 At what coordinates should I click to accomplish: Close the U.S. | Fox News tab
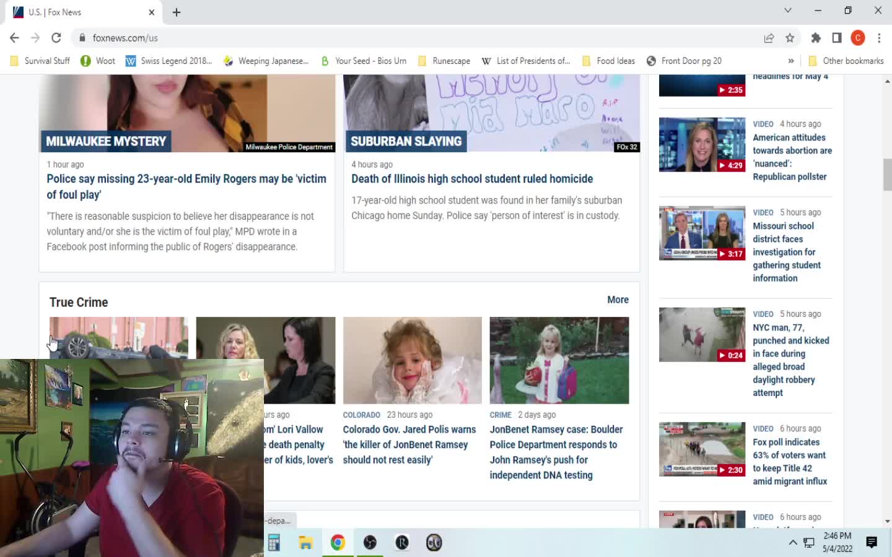point(152,12)
